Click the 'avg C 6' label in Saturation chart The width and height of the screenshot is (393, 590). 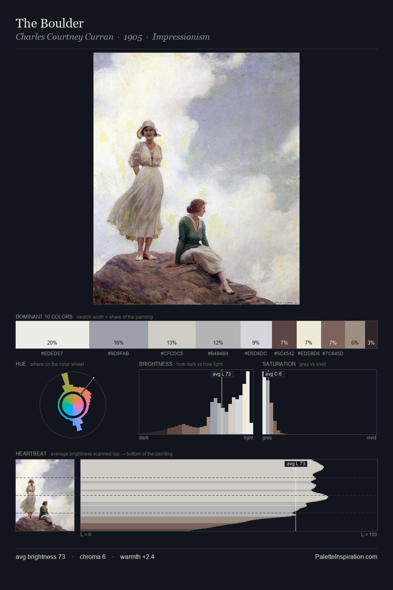pos(274,374)
